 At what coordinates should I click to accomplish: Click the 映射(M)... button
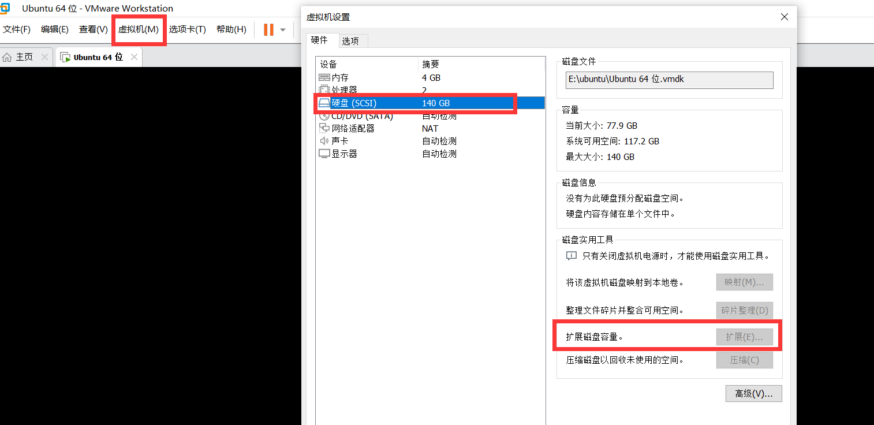745,282
